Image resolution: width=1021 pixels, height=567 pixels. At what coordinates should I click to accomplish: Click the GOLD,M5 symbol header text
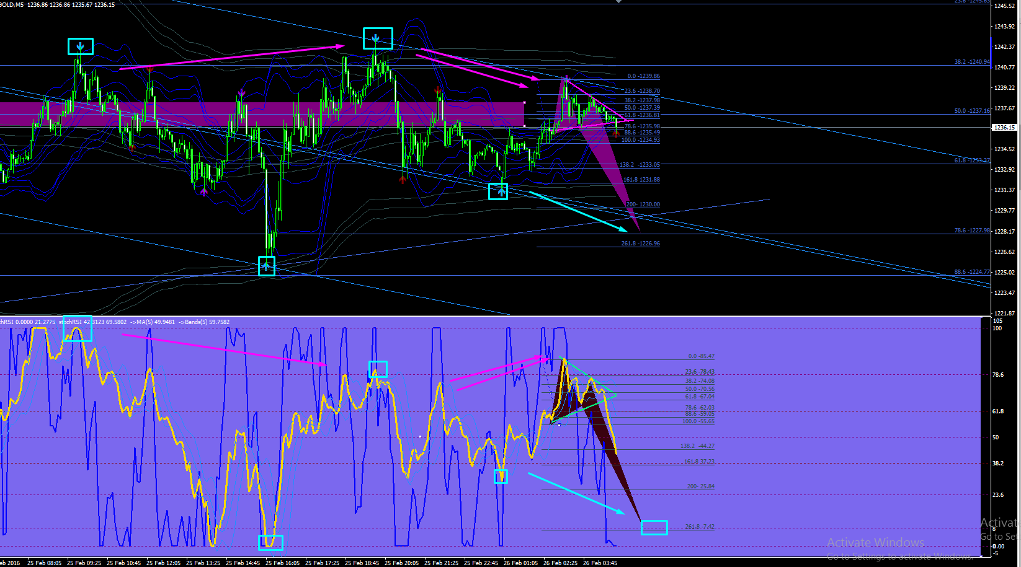click(12, 4)
